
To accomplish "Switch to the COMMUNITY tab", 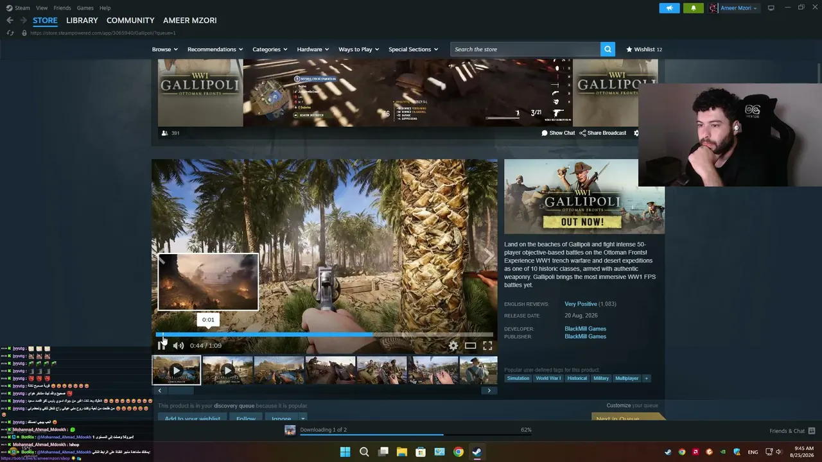I will click(130, 21).
